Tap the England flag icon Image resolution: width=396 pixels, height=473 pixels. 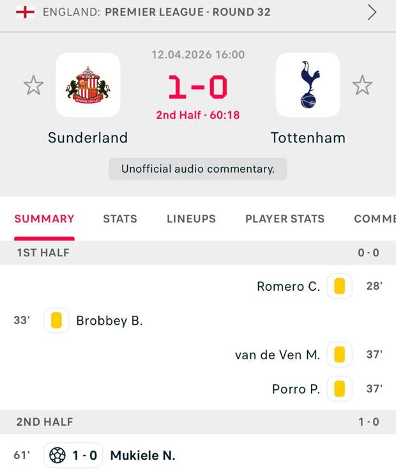coord(25,12)
